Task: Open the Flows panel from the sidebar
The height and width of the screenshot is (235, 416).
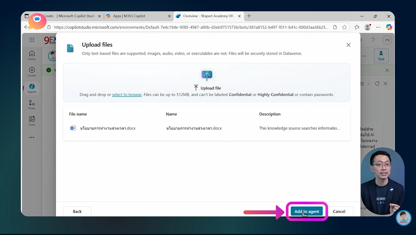Action: coord(32,104)
